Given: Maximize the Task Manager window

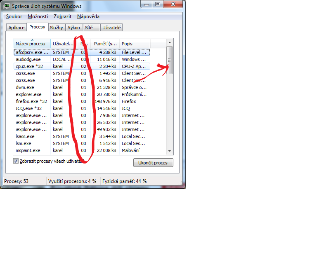Looking at the screenshot, I should (158, 5).
